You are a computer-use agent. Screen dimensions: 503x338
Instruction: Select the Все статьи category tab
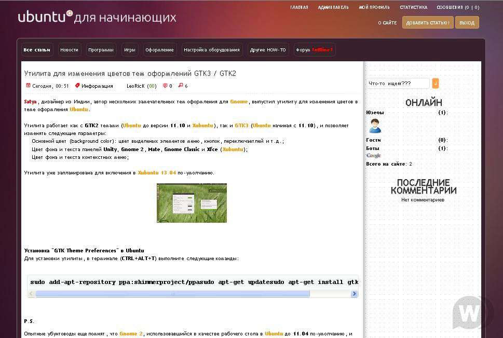coord(37,50)
